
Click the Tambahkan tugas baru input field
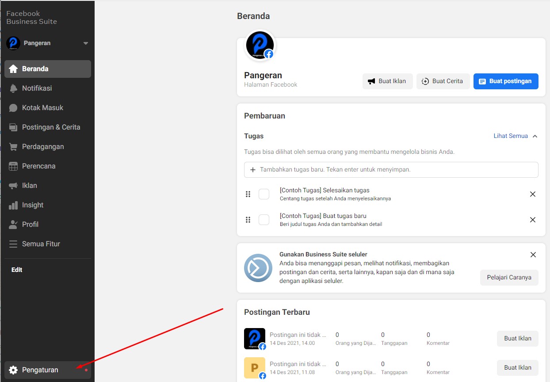click(x=391, y=170)
